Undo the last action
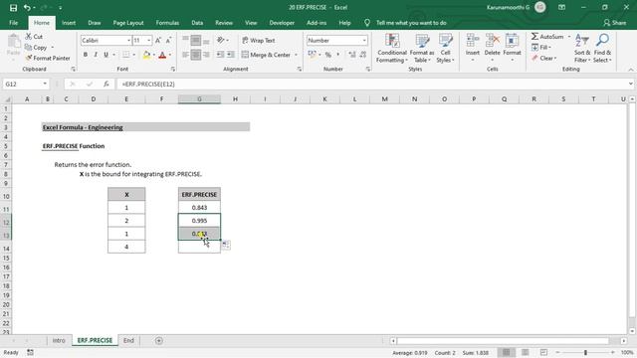Screen dimensions: 637x358 pyautogui.click(x=27, y=8)
